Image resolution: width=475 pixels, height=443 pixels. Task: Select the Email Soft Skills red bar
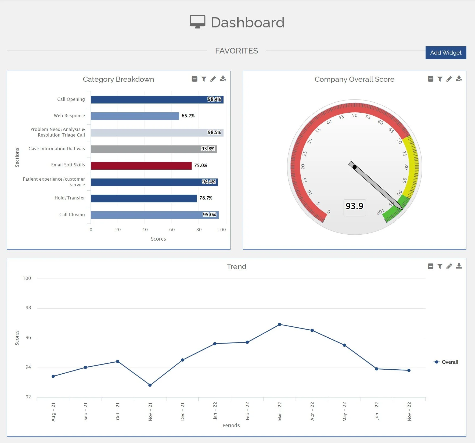[x=141, y=166]
